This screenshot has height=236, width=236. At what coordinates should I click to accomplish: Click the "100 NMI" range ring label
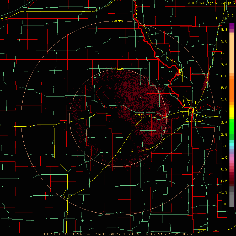(x=118, y=21)
